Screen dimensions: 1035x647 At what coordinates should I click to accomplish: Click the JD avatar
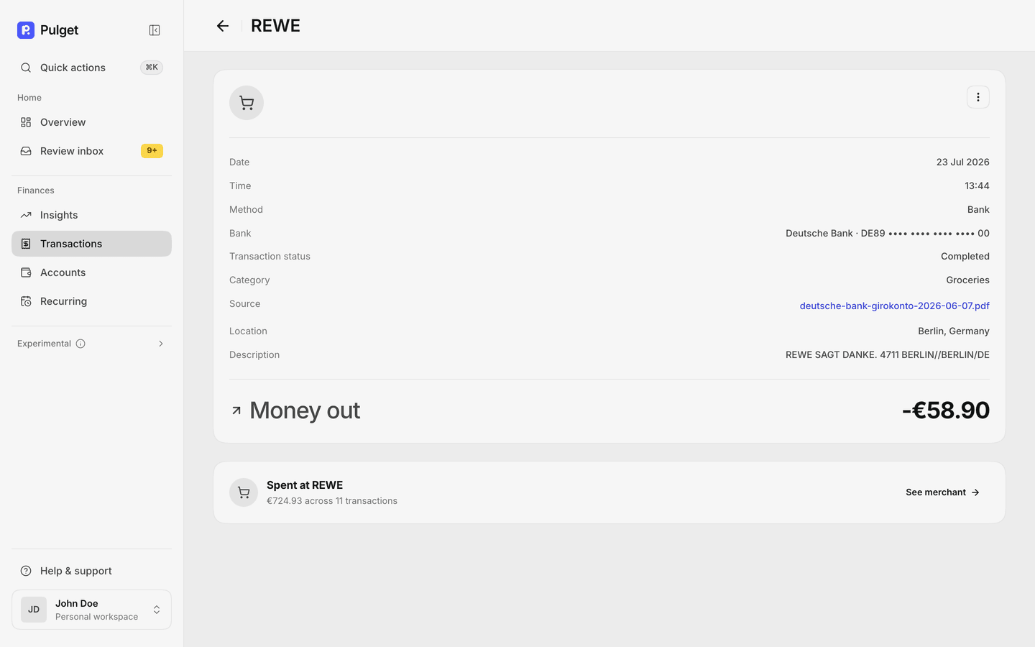click(x=34, y=610)
